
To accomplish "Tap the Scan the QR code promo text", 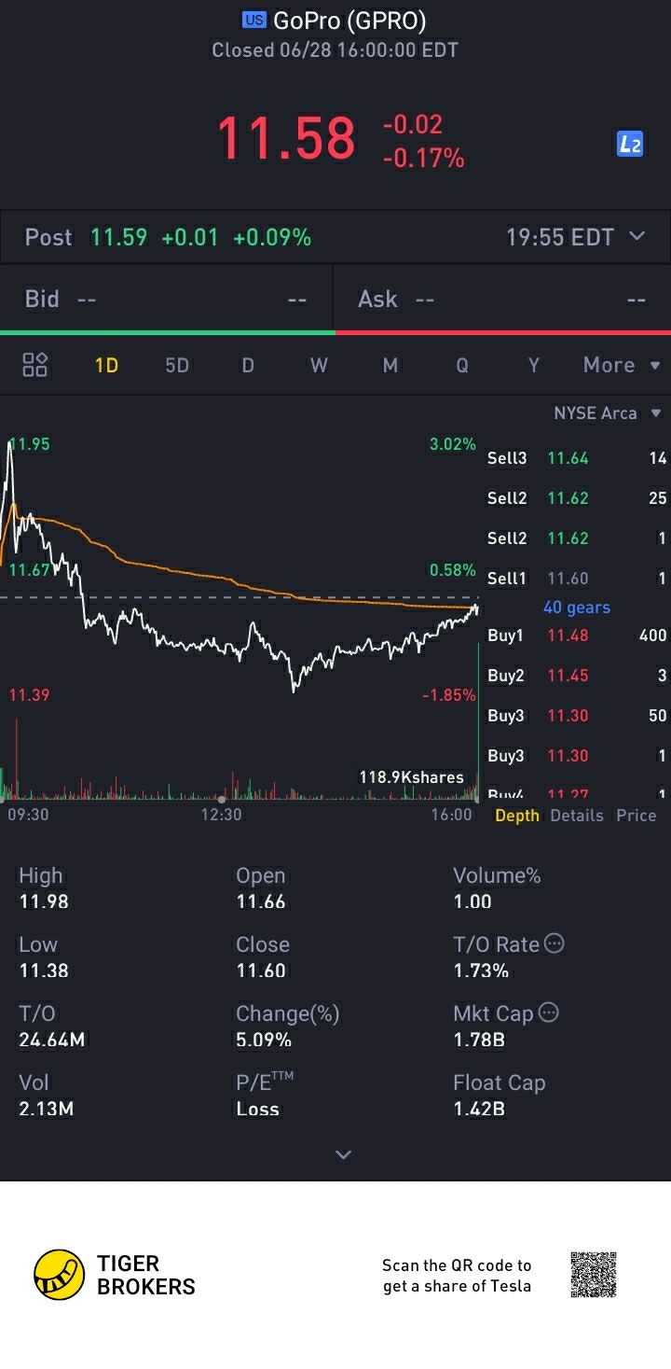I will pyautogui.click(x=457, y=1276).
